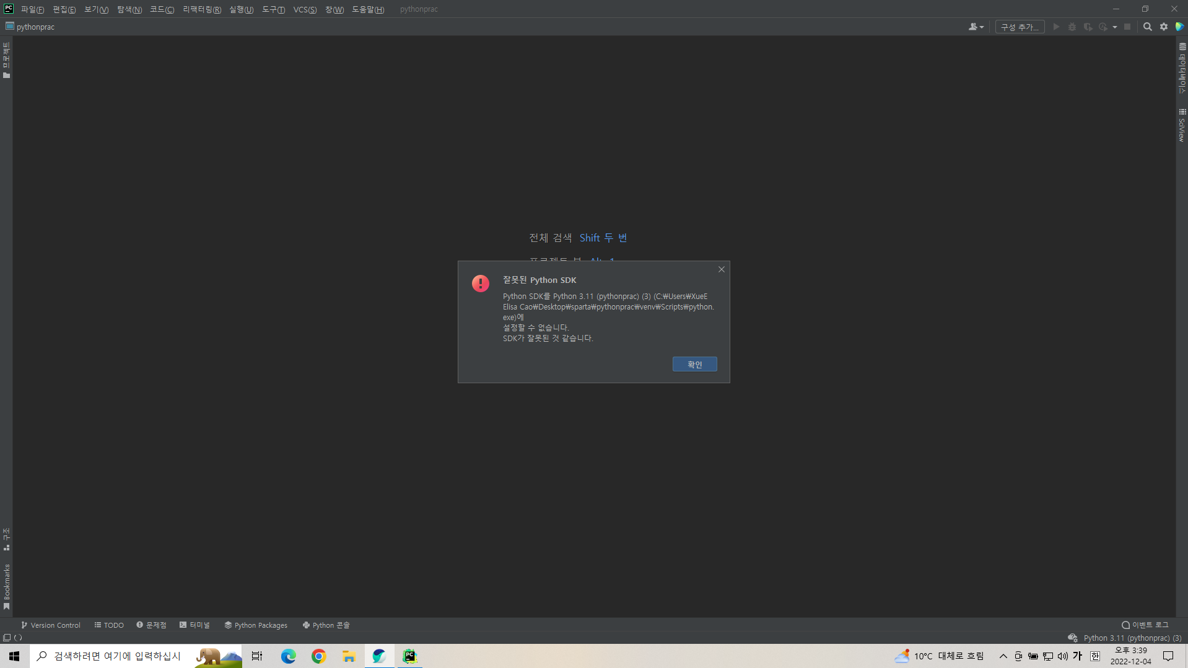Open Search Everywhere with the magnifier icon
This screenshot has width=1188, height=668.
pyautogui.click(x=1148, y=27)
